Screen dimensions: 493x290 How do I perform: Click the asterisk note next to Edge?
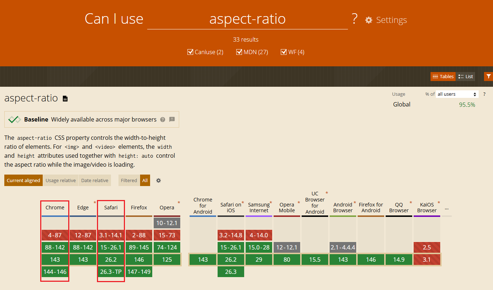click(95, 203)
